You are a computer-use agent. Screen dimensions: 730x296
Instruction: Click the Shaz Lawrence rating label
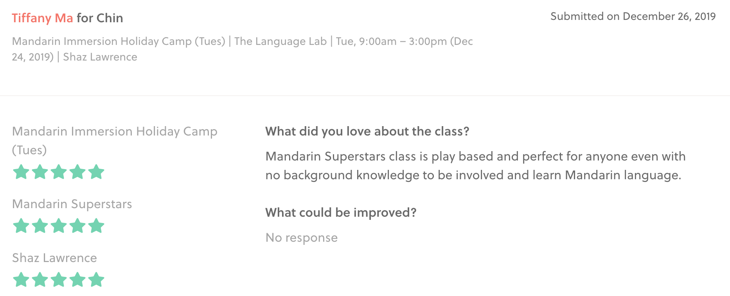54,258
